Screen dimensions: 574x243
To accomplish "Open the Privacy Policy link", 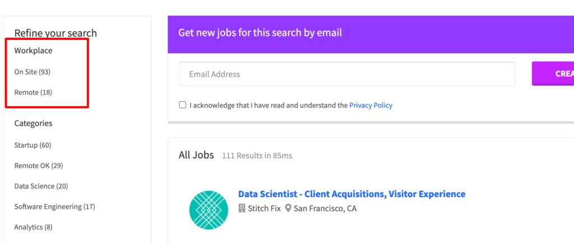I will click(x=371, y=106).
